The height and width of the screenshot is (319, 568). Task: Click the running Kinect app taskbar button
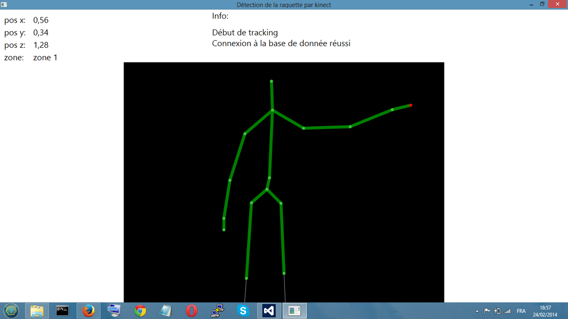294,310
